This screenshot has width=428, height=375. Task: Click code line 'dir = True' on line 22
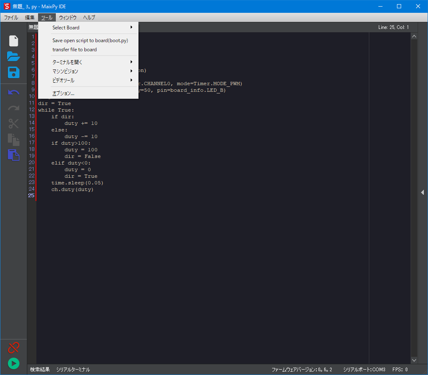(81, 176)
